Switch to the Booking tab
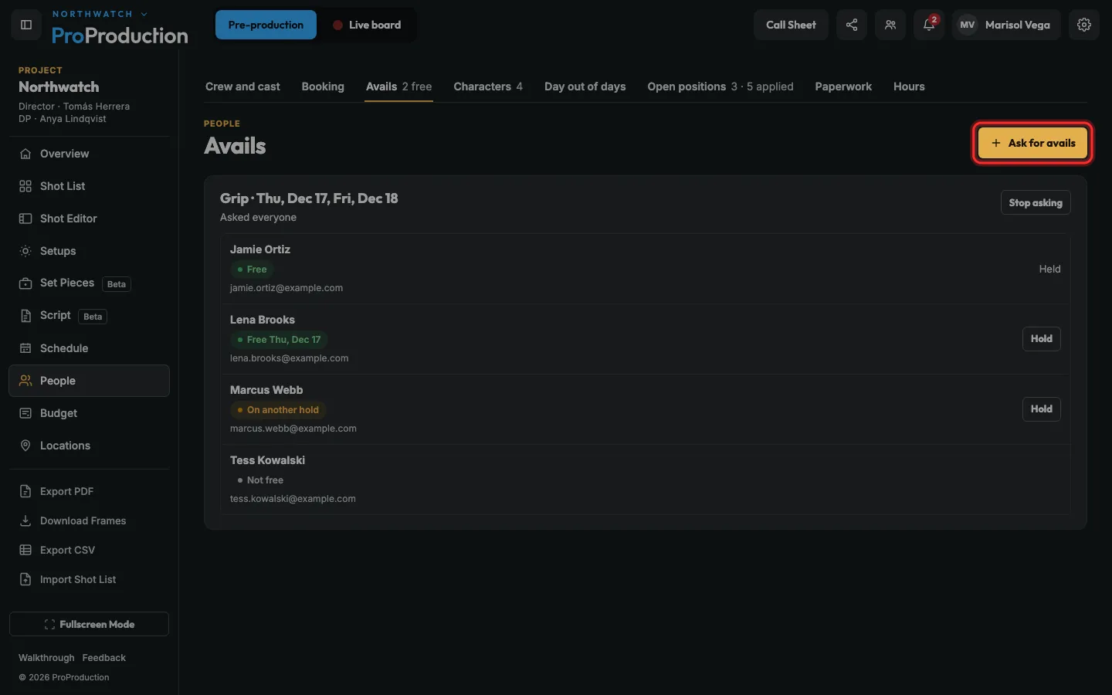The width and height of the screenshot is (1112, 695). click(323, 86)
